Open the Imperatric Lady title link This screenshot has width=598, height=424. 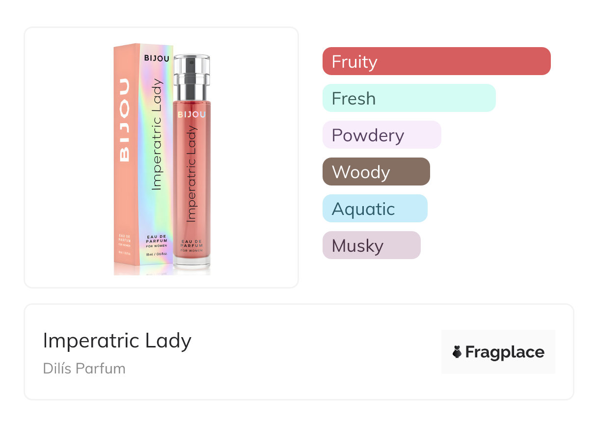(117, 340)
